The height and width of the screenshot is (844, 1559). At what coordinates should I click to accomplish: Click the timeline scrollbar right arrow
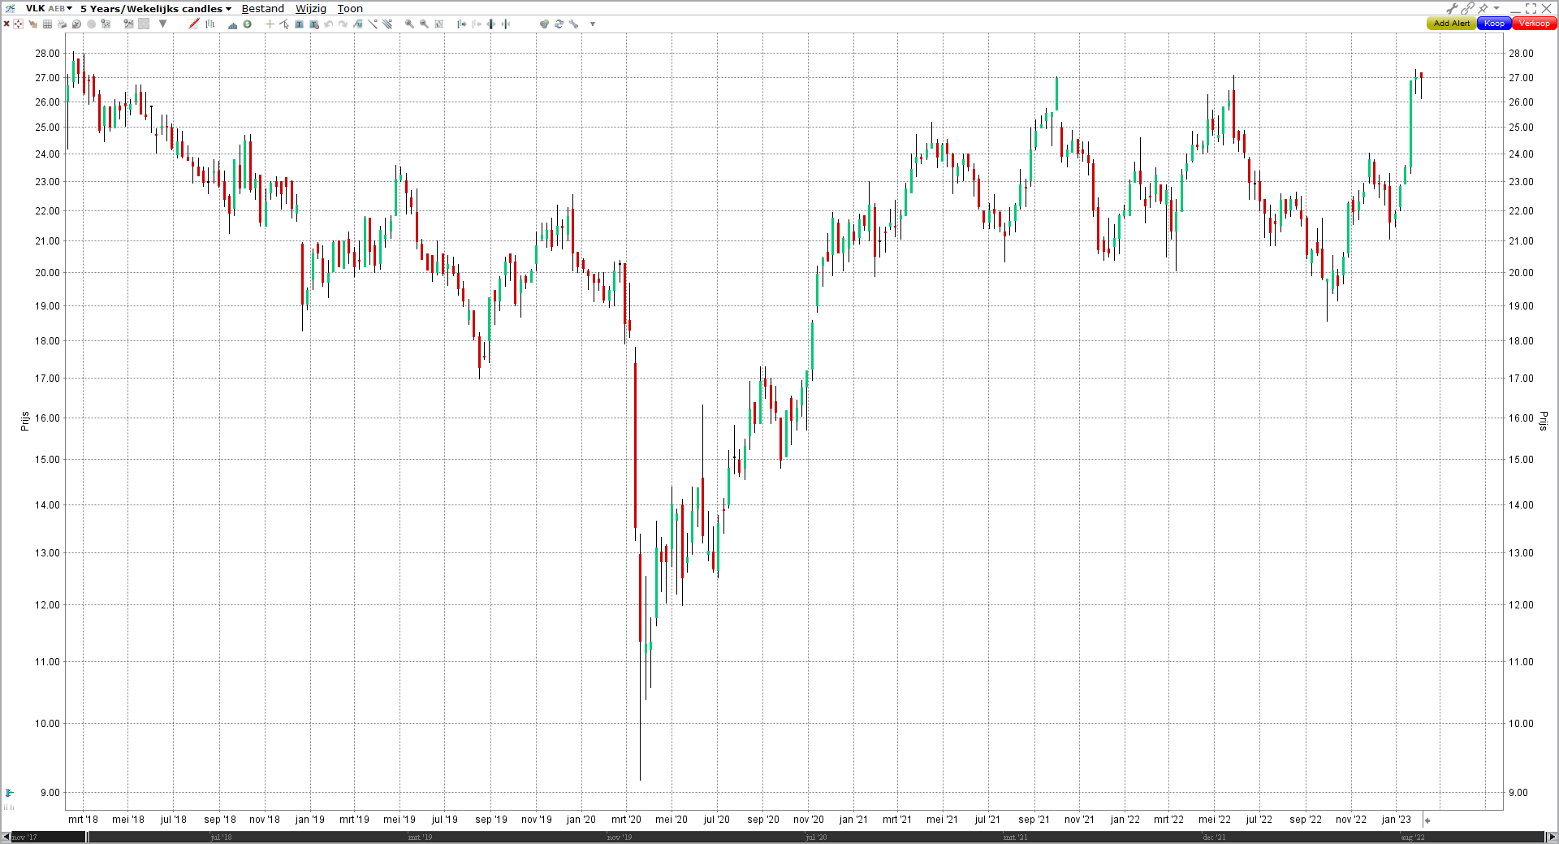1552,837
